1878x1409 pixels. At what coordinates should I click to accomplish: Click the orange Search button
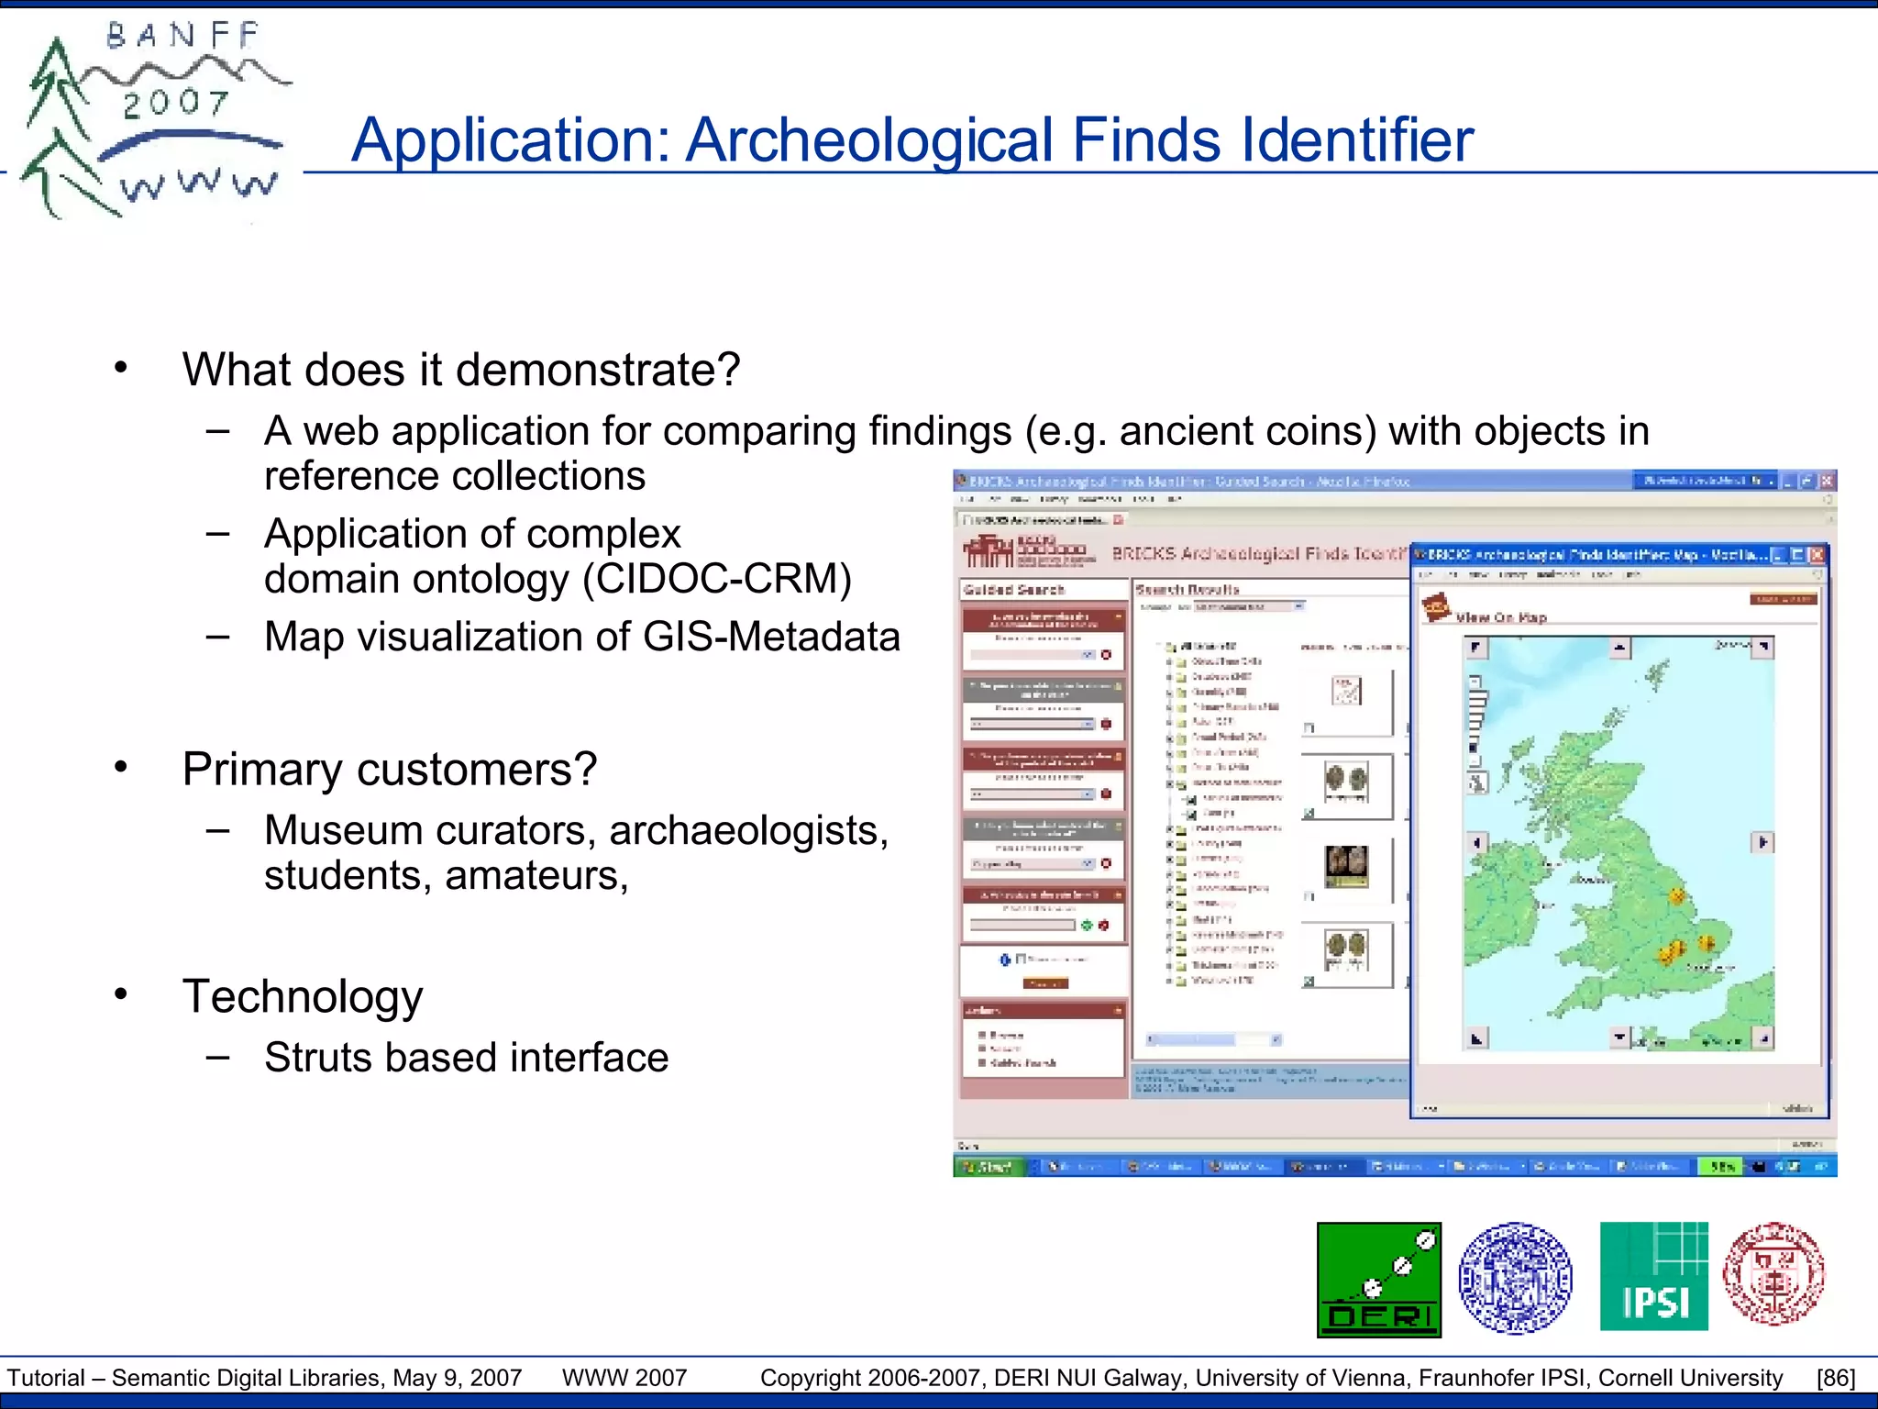[x=1044, y=983]
